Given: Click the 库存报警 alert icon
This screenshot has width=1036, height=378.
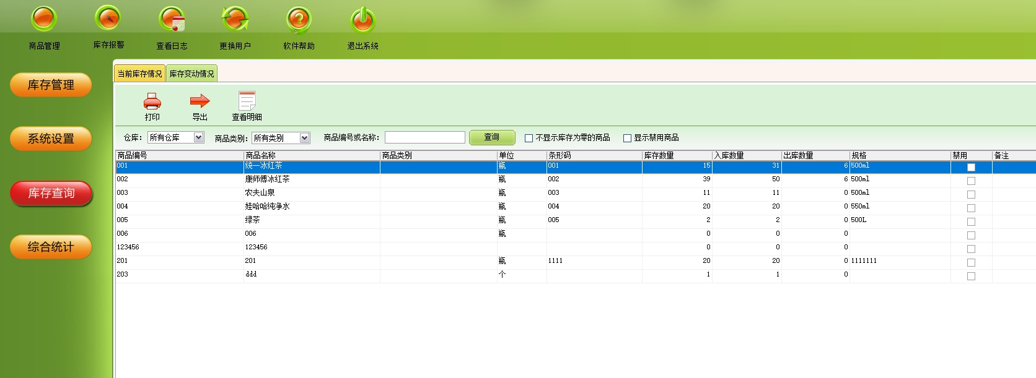Looking at the screenshot, I should tap(108, 19).
